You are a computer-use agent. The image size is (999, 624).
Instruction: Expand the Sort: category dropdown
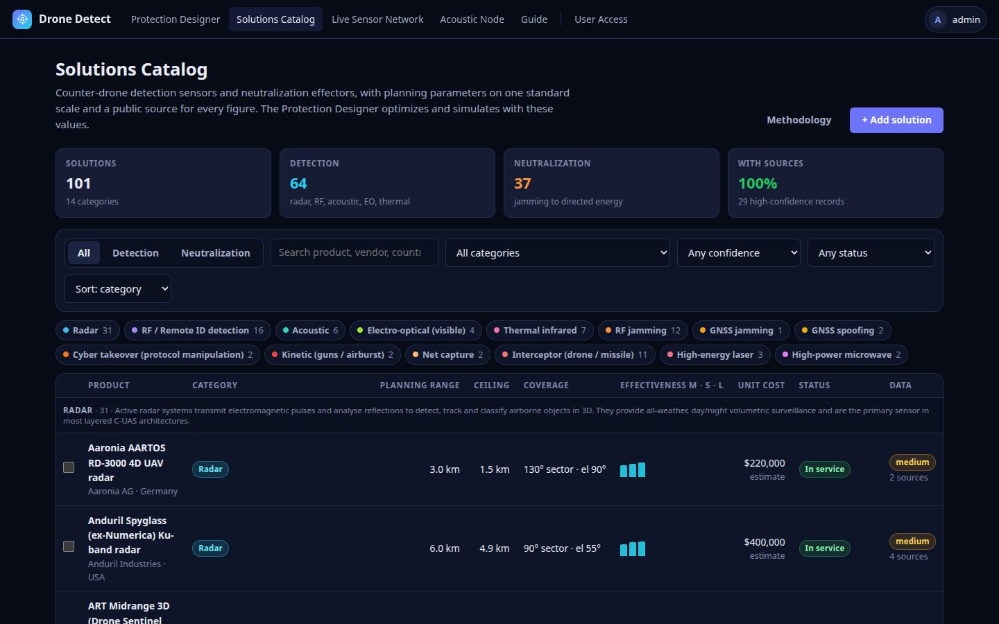118,289
